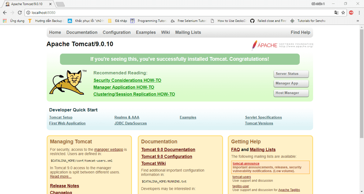This screenshot has height=194, width=364.
Task: Open Clustering/Session Replication HOW-TO link
Action: pyautogui.click(x=134, y=94)
